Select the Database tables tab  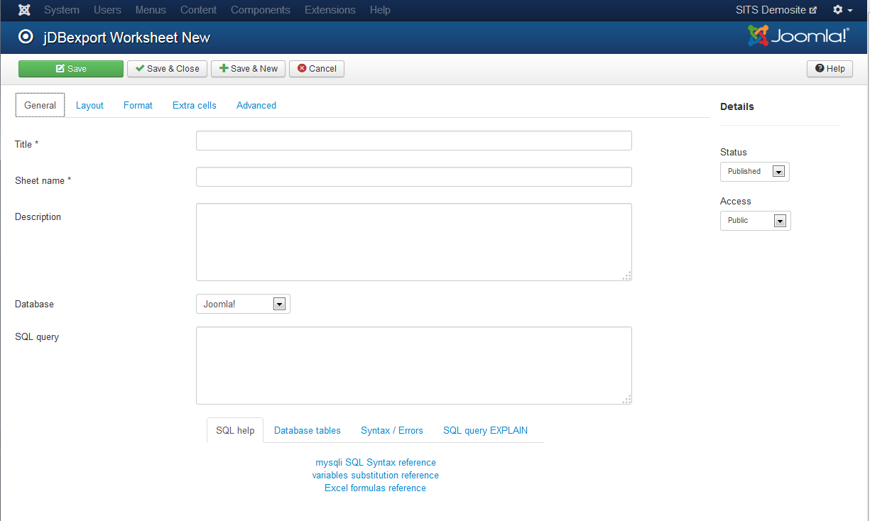pos(307,431)
